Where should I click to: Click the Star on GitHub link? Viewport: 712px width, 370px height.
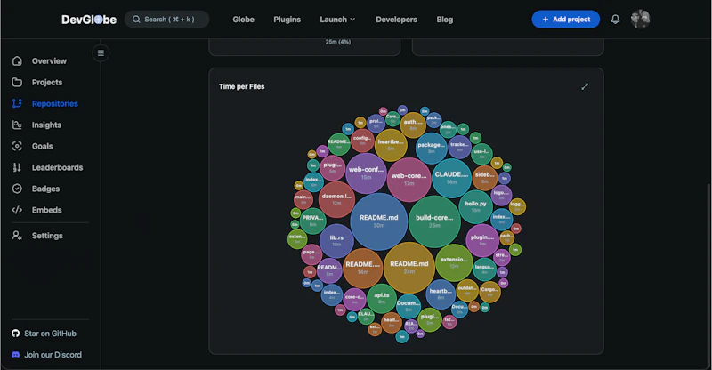tap(44, 334)
